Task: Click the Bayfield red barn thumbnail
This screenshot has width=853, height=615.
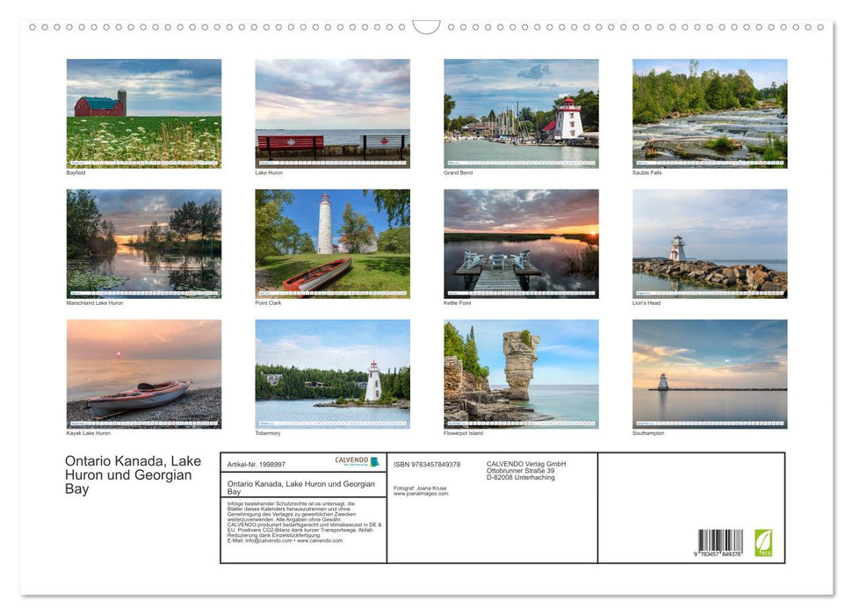Action: tap(143, 112)
